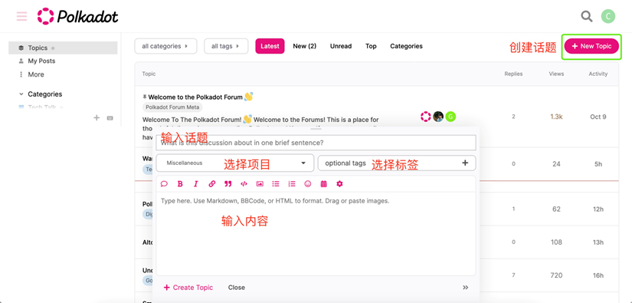The width and height of the screenshot is (632, 303).
Task: Toggle italic formatting in composer
Action: (x=196, y=184)
